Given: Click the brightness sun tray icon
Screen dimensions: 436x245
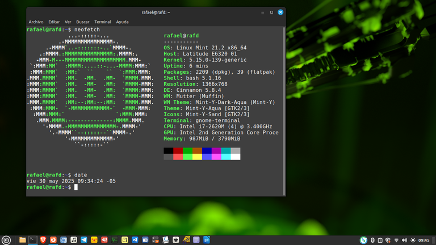Looking at the screenshot, I should tap(413, 240).
